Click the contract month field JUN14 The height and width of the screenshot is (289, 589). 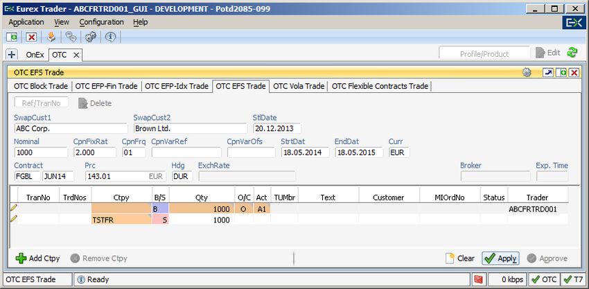point(58,176)
